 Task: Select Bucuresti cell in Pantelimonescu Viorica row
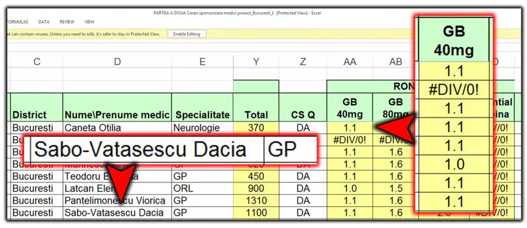point(36,200)
